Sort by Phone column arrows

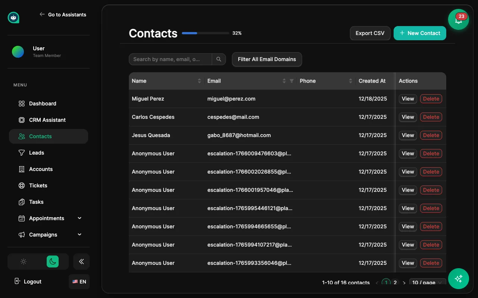351,81
